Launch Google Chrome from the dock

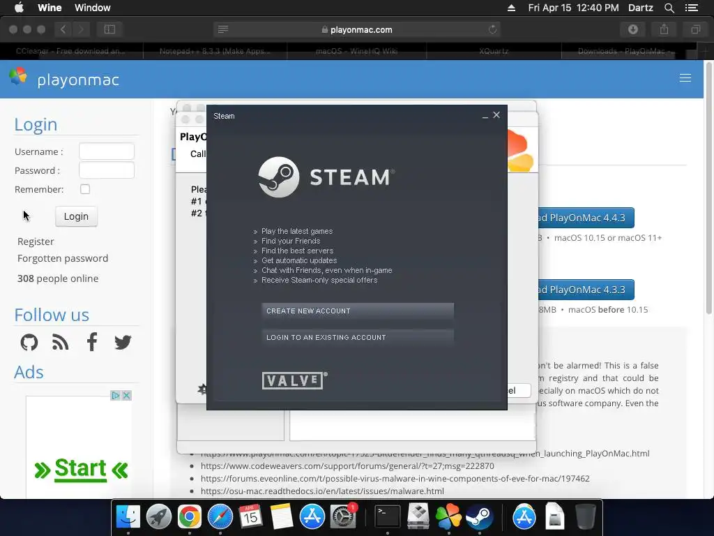pos(190,517)
